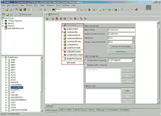Click the New file toolbar icon
This screenshot has width=161, height=116.
click(3, 10)
